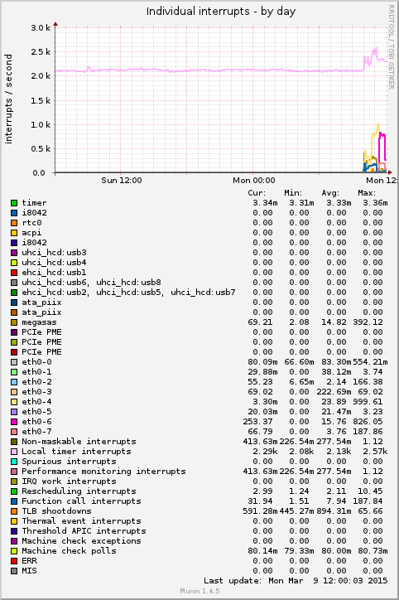Image resolution: width=399 pixels, height=600 pixels.
Task: Click the cyan Spurious interrupts swatch
Action: (14, 462)
